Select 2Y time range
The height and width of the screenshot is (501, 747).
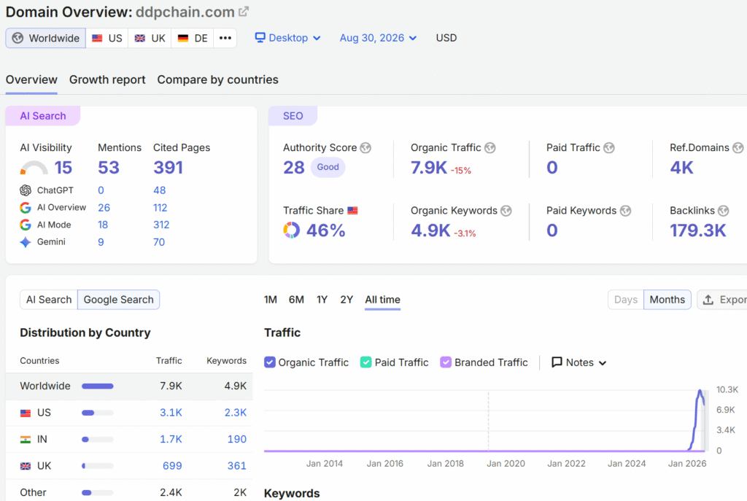point(347,300)
